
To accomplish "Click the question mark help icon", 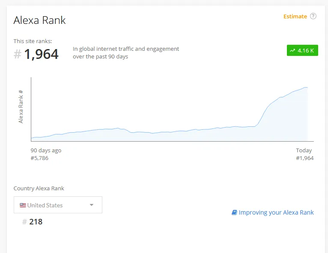I will click(313, 16).
